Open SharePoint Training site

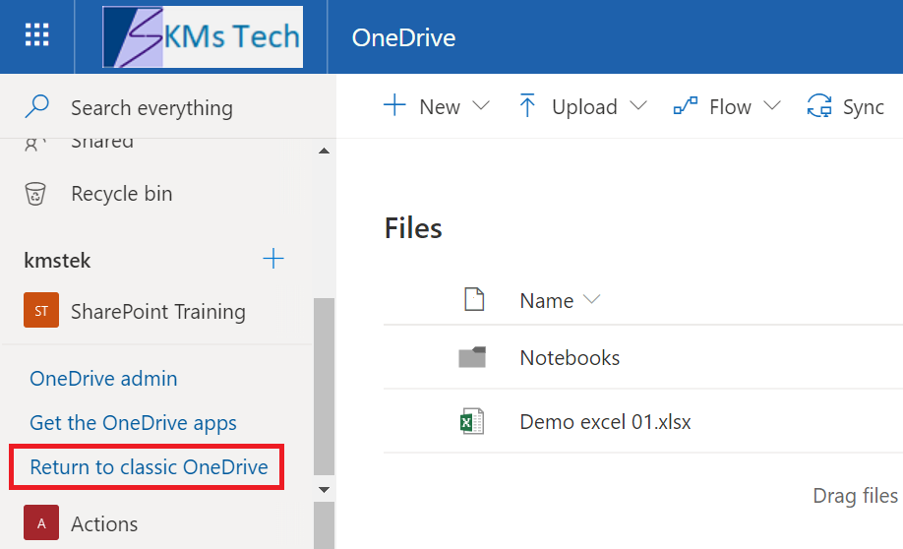point(157,312)
